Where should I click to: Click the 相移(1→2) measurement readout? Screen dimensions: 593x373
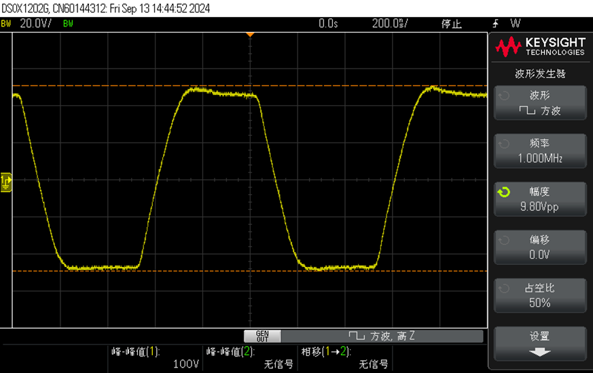344,358
